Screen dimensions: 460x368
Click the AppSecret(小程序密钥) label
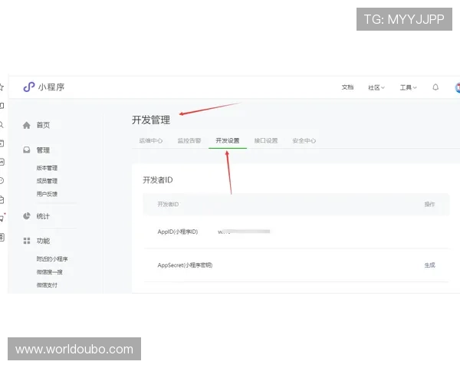point(185,265)
